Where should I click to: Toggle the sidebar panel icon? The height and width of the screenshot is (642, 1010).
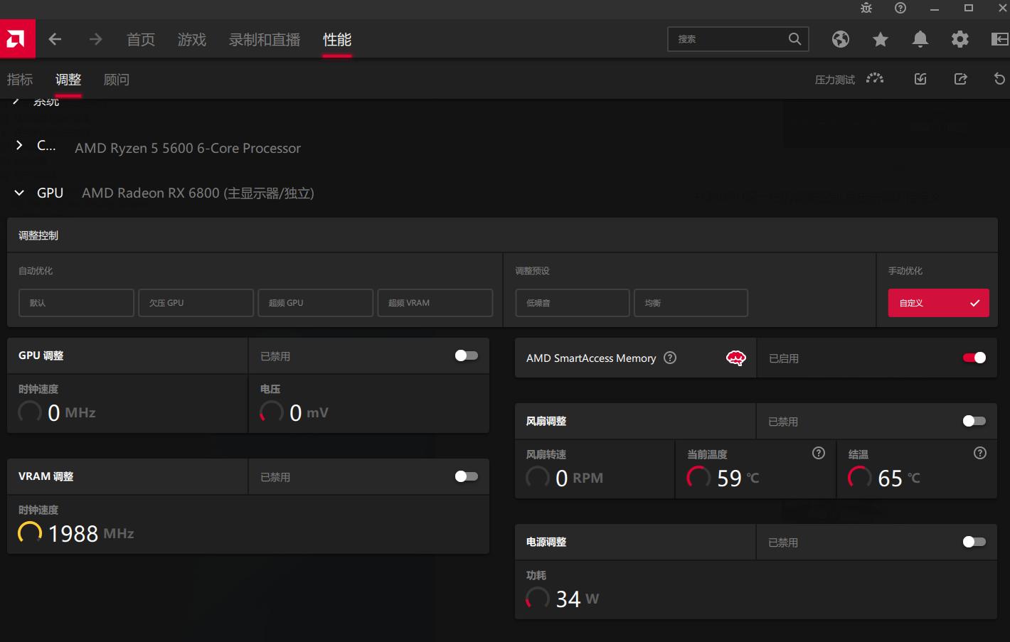tap(999, 39)
